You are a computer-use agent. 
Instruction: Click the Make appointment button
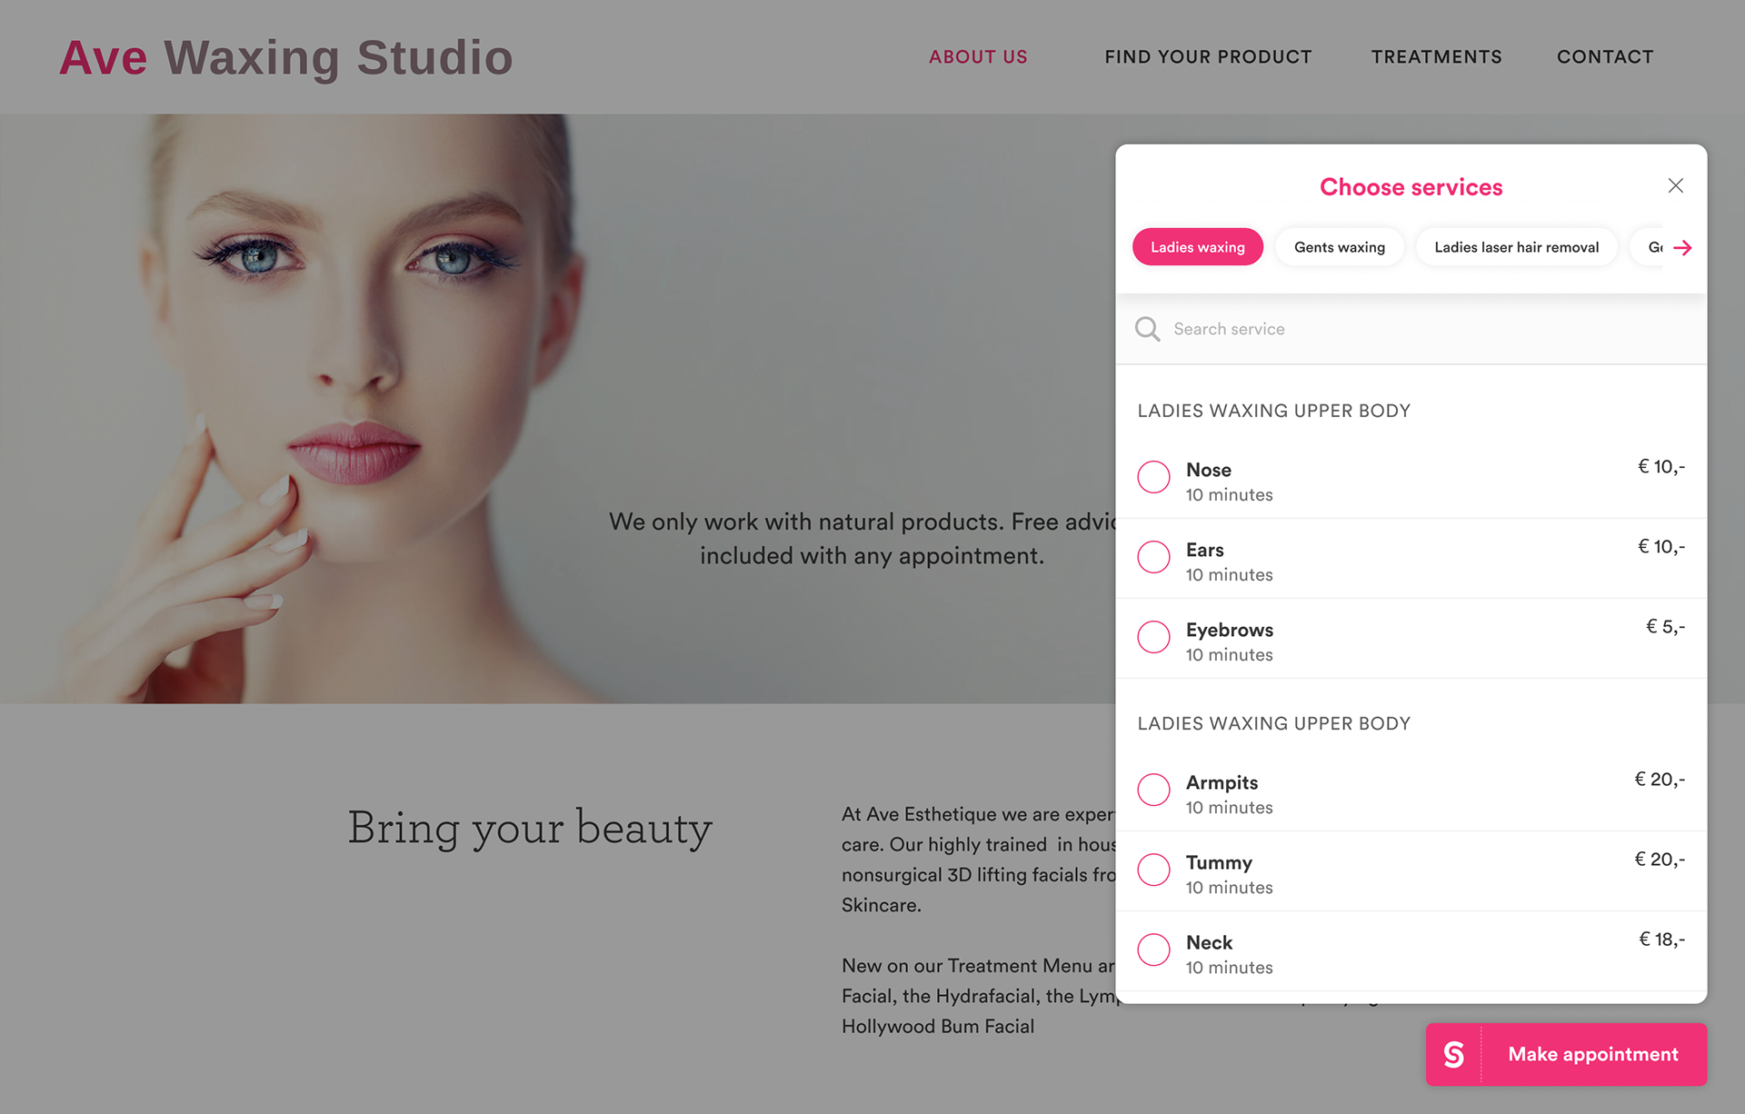pos(1566,1054)
